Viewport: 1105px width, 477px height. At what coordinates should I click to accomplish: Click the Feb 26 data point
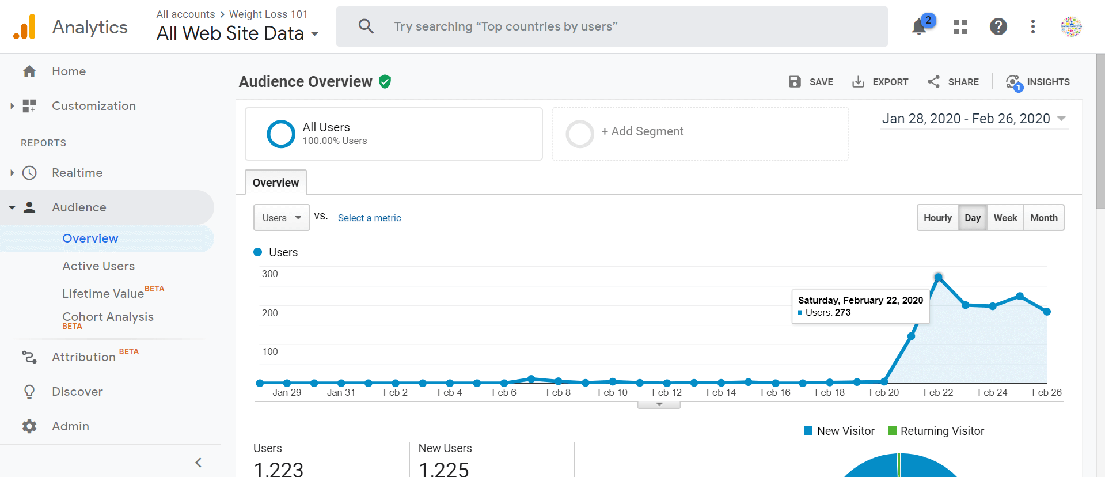tap(1047, 312)
